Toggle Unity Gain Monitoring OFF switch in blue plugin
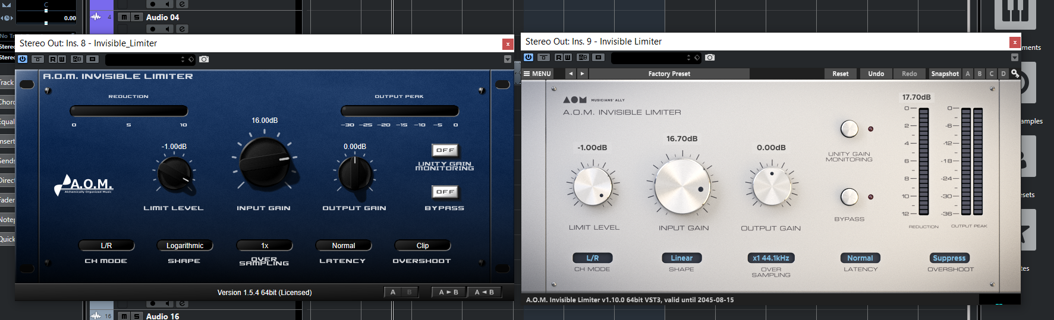The height and width of the screenshot is (320, 1054). point(445,150)
